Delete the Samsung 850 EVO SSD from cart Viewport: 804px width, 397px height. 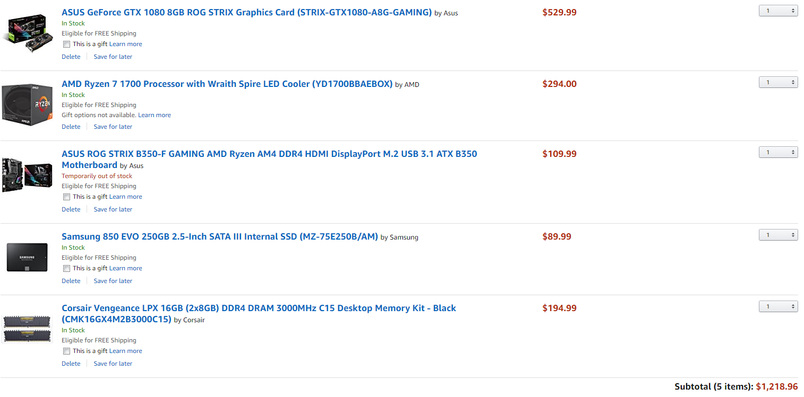(x=71, y=281)
